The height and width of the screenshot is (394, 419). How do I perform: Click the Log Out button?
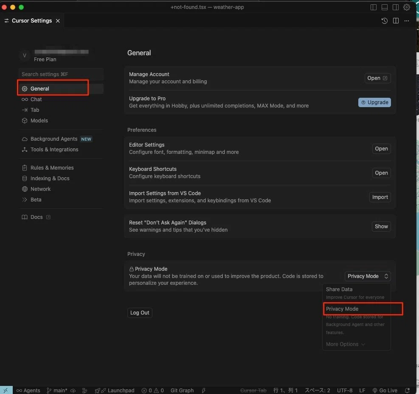(x=140, y=313)
